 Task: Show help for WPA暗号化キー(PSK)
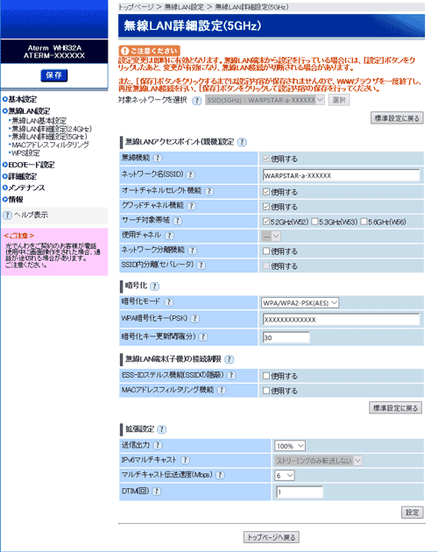point(195,319)
